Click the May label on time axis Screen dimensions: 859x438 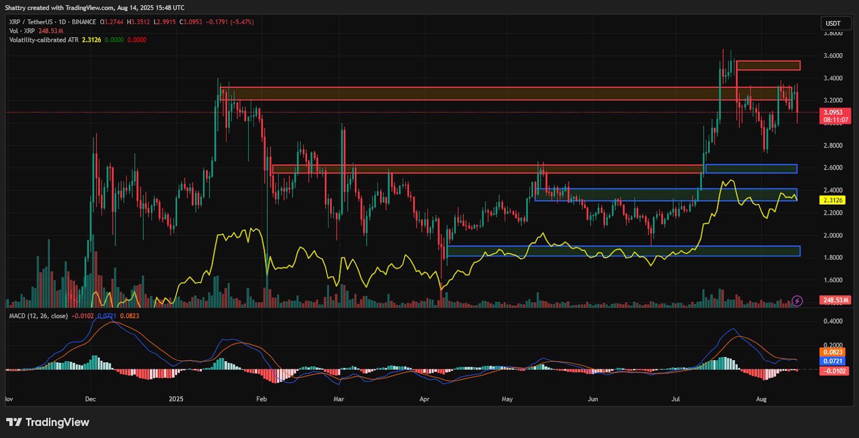pos(507,399)
